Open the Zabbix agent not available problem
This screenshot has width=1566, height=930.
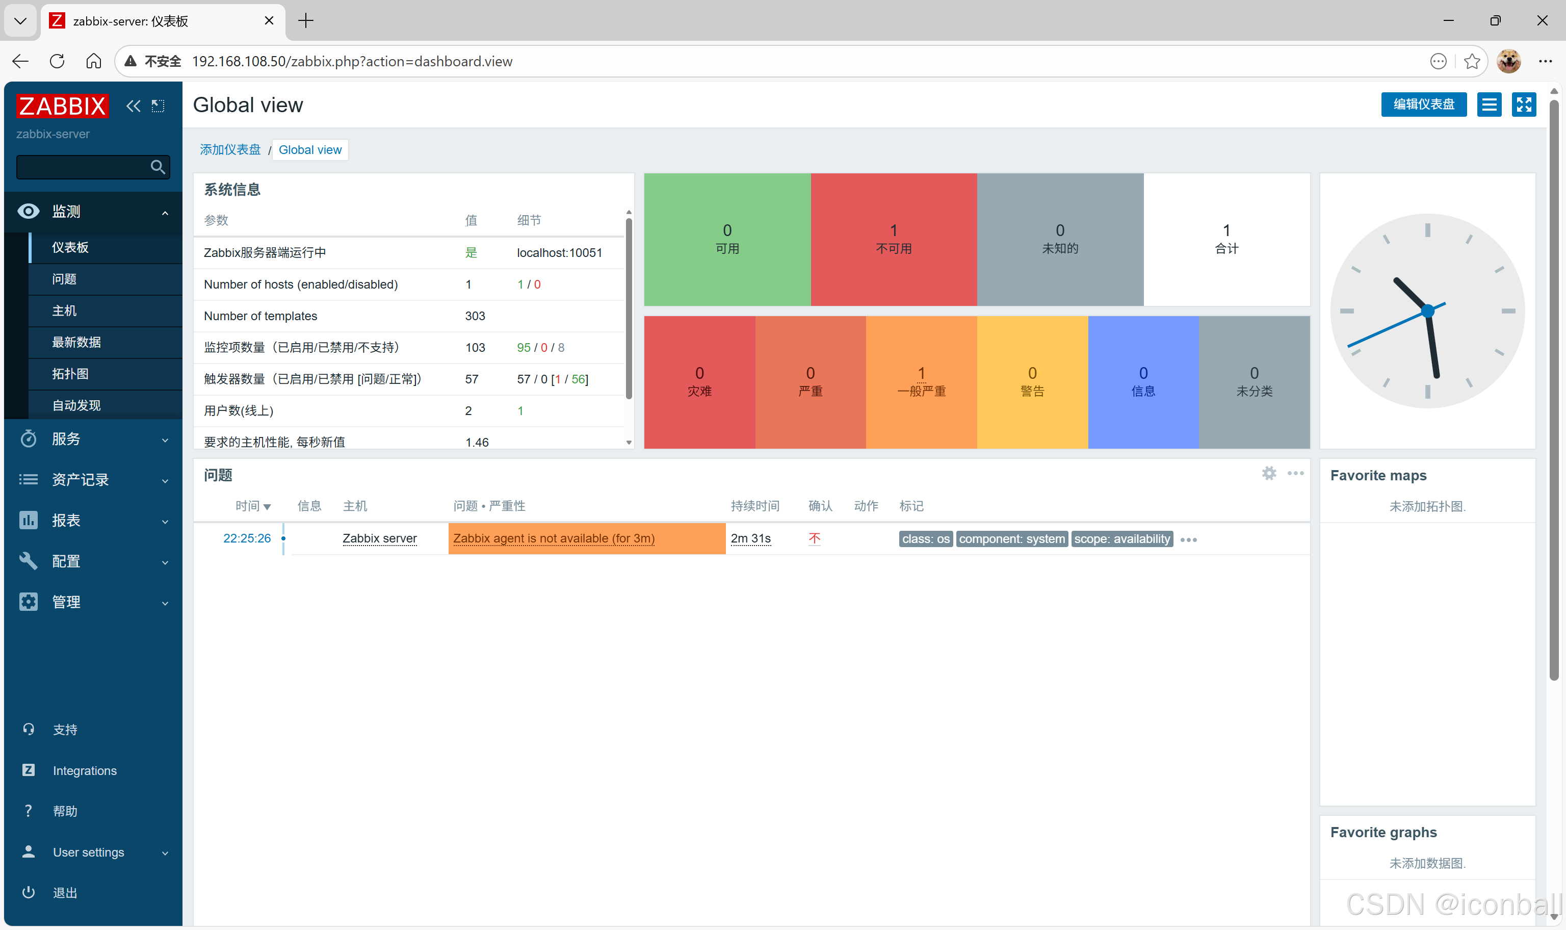tap(554, 539)
